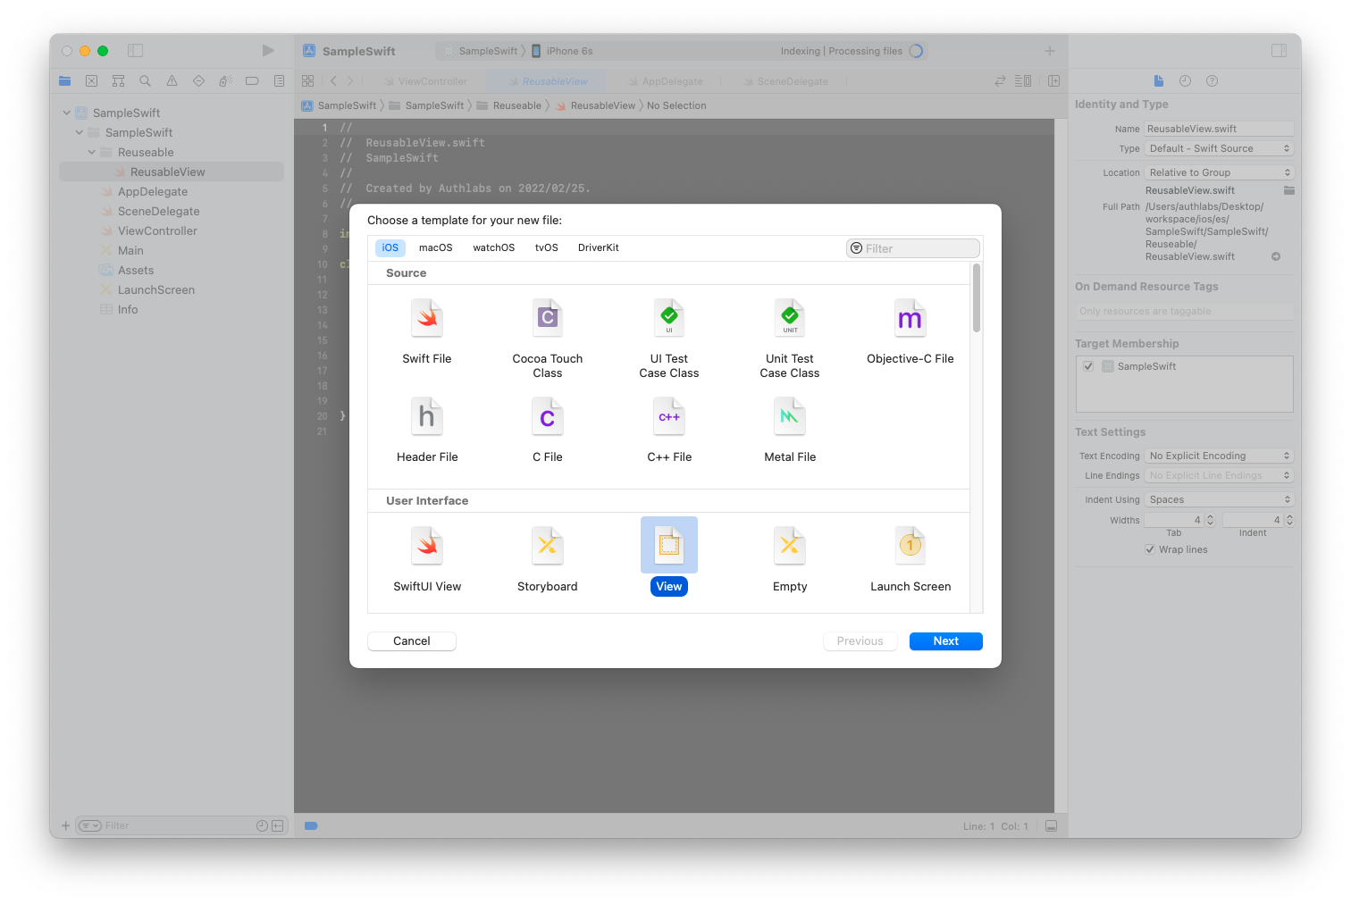The width and height of the screenshot is (1351, 904).
Task: Choose the Objective-C File template
Action: click(910, 332)
